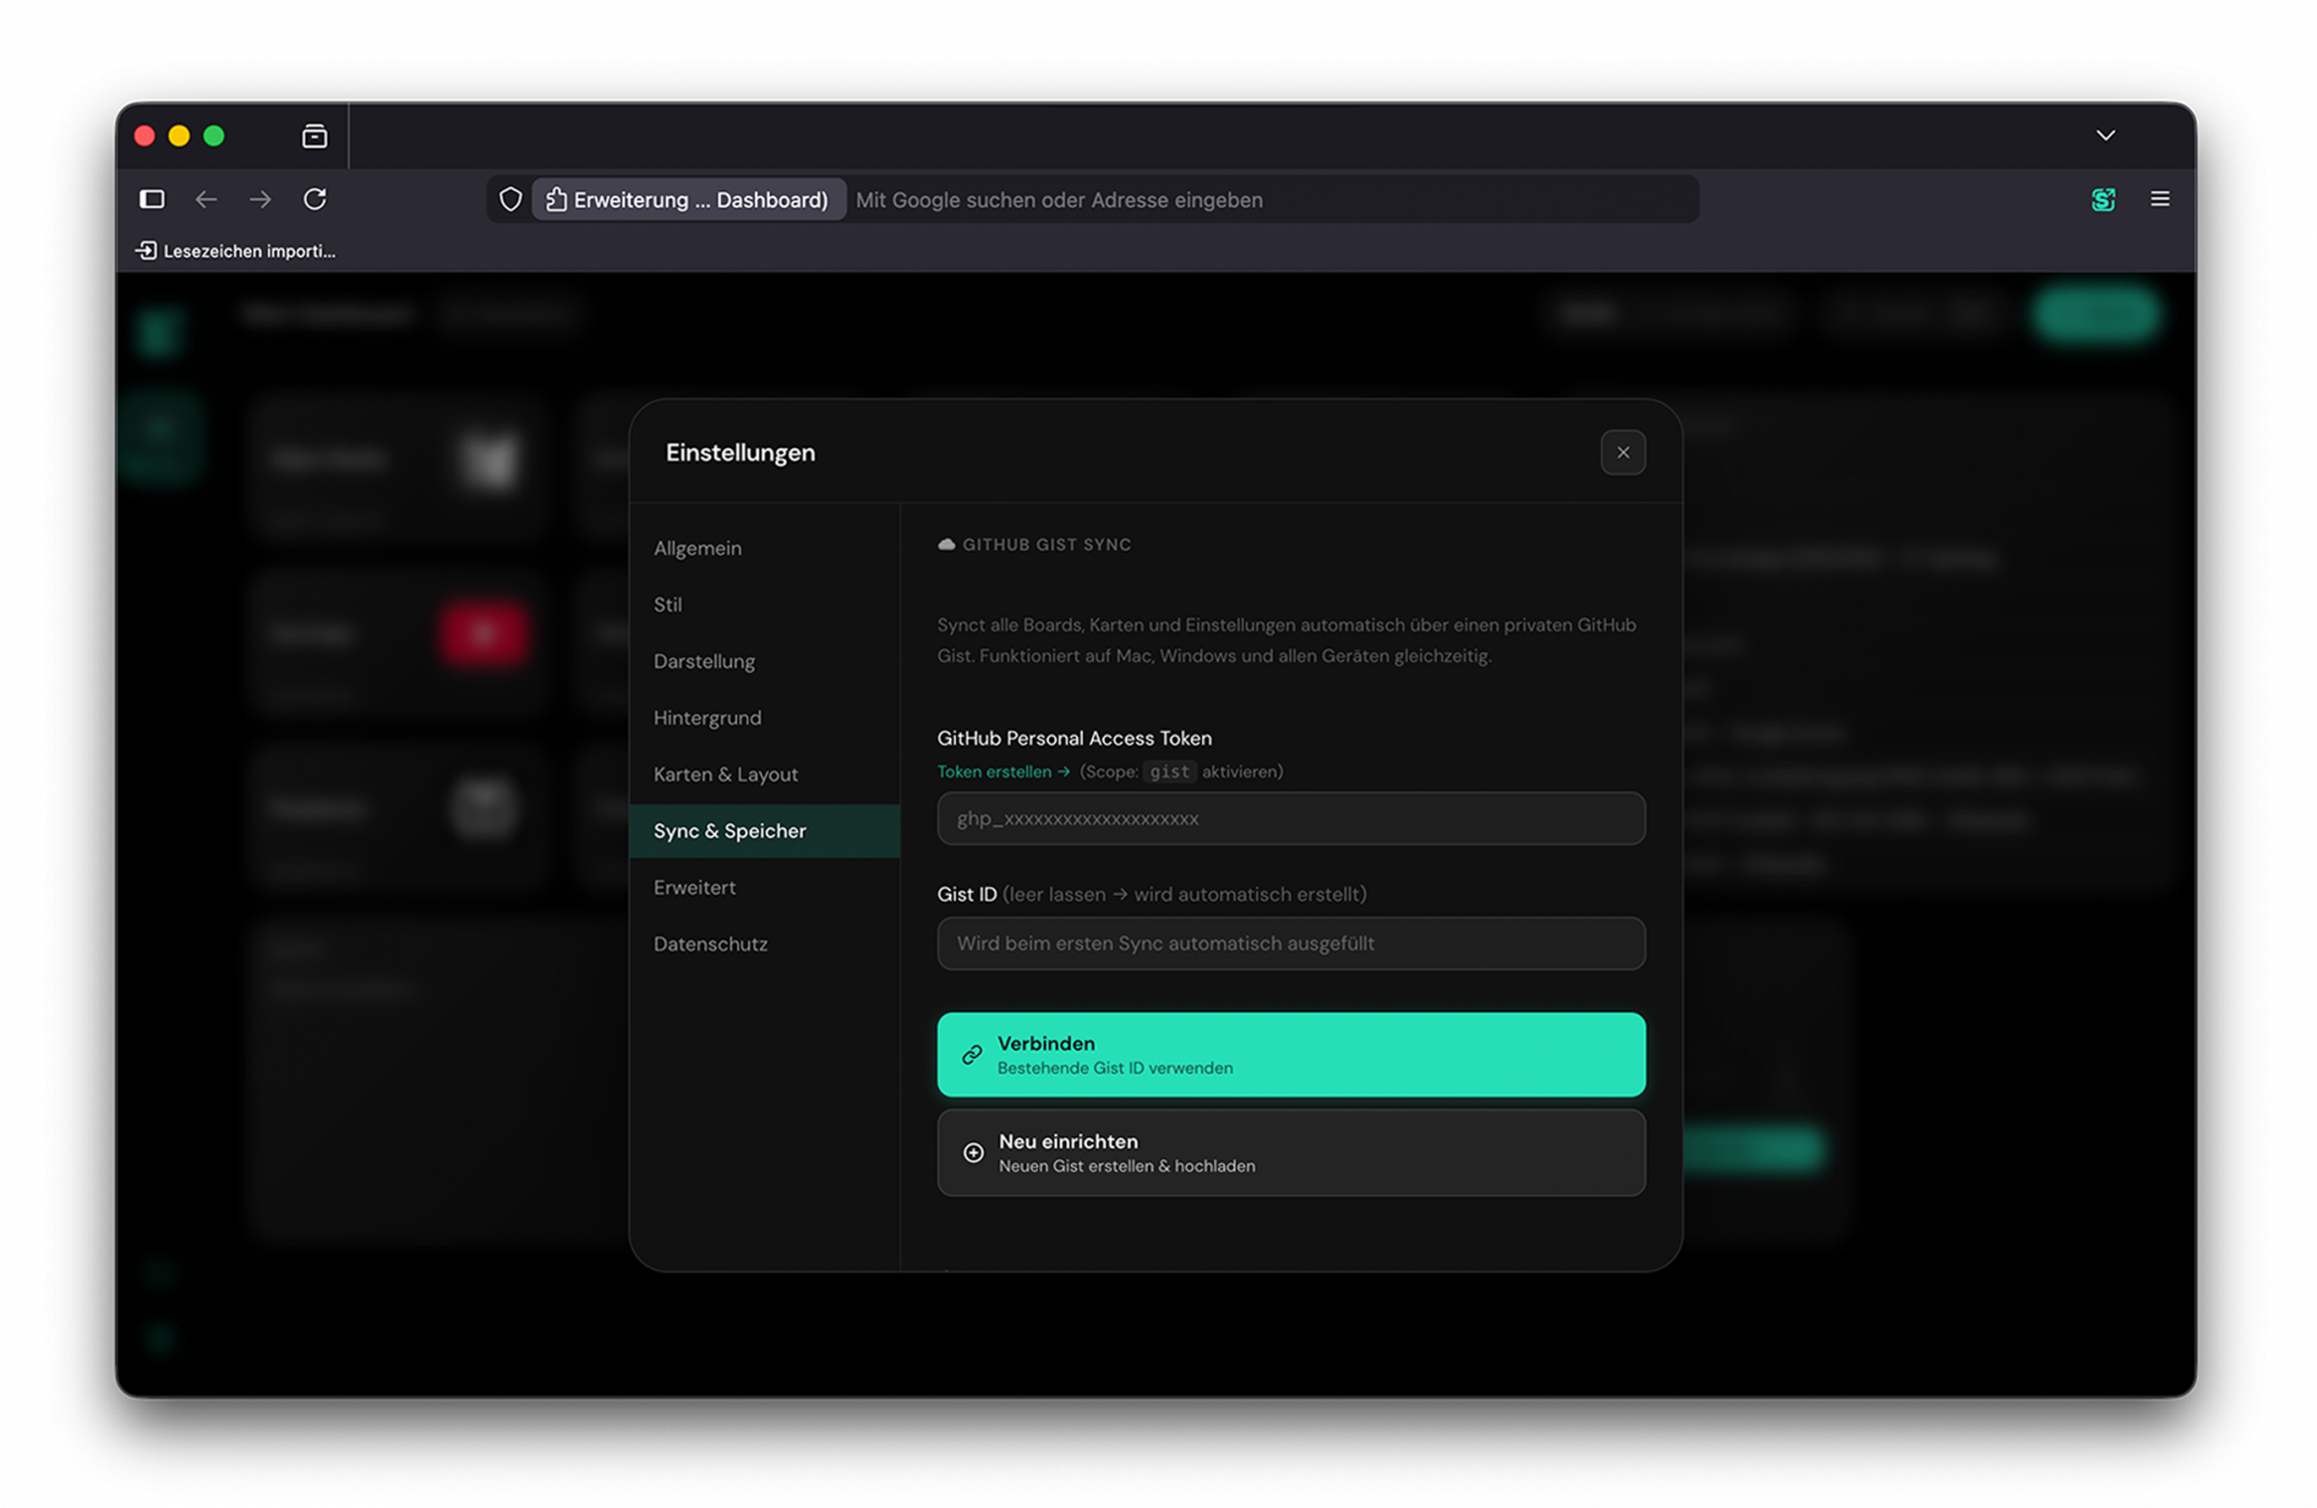This screenshot has width=2317, height=1508.
Task: Click the Erweiterung puzzle icon in the address bar
Action: click(x=555, y=198)
